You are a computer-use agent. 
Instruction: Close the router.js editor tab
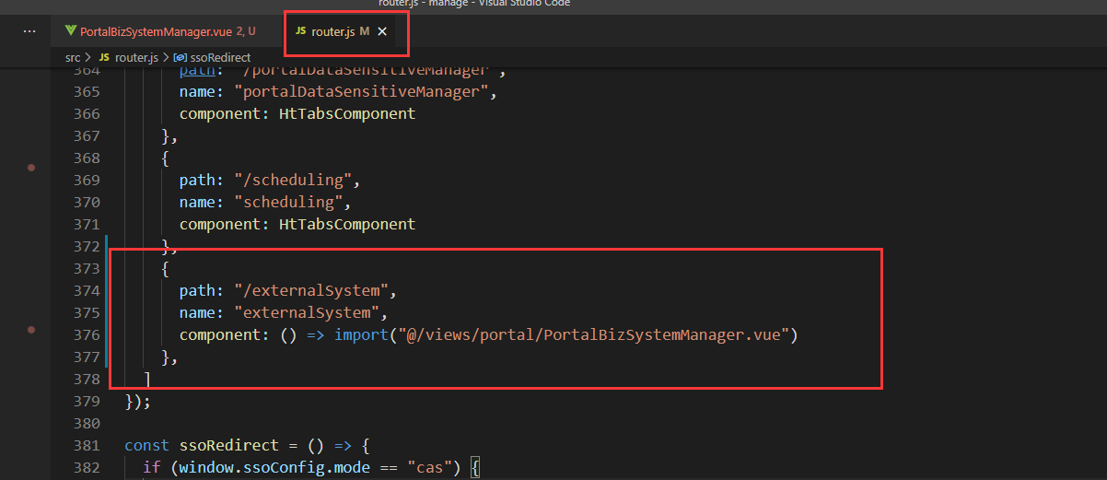(382, 31)
